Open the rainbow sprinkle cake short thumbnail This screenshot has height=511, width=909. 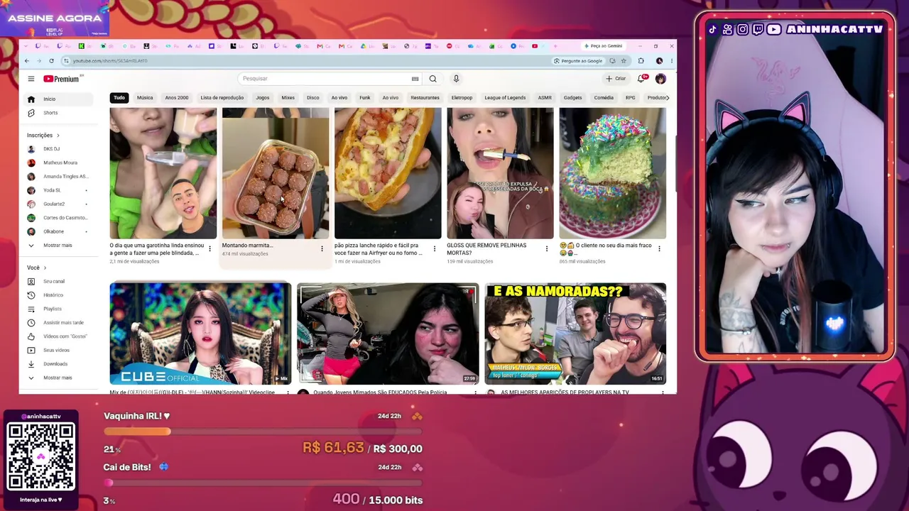point(613,173)
